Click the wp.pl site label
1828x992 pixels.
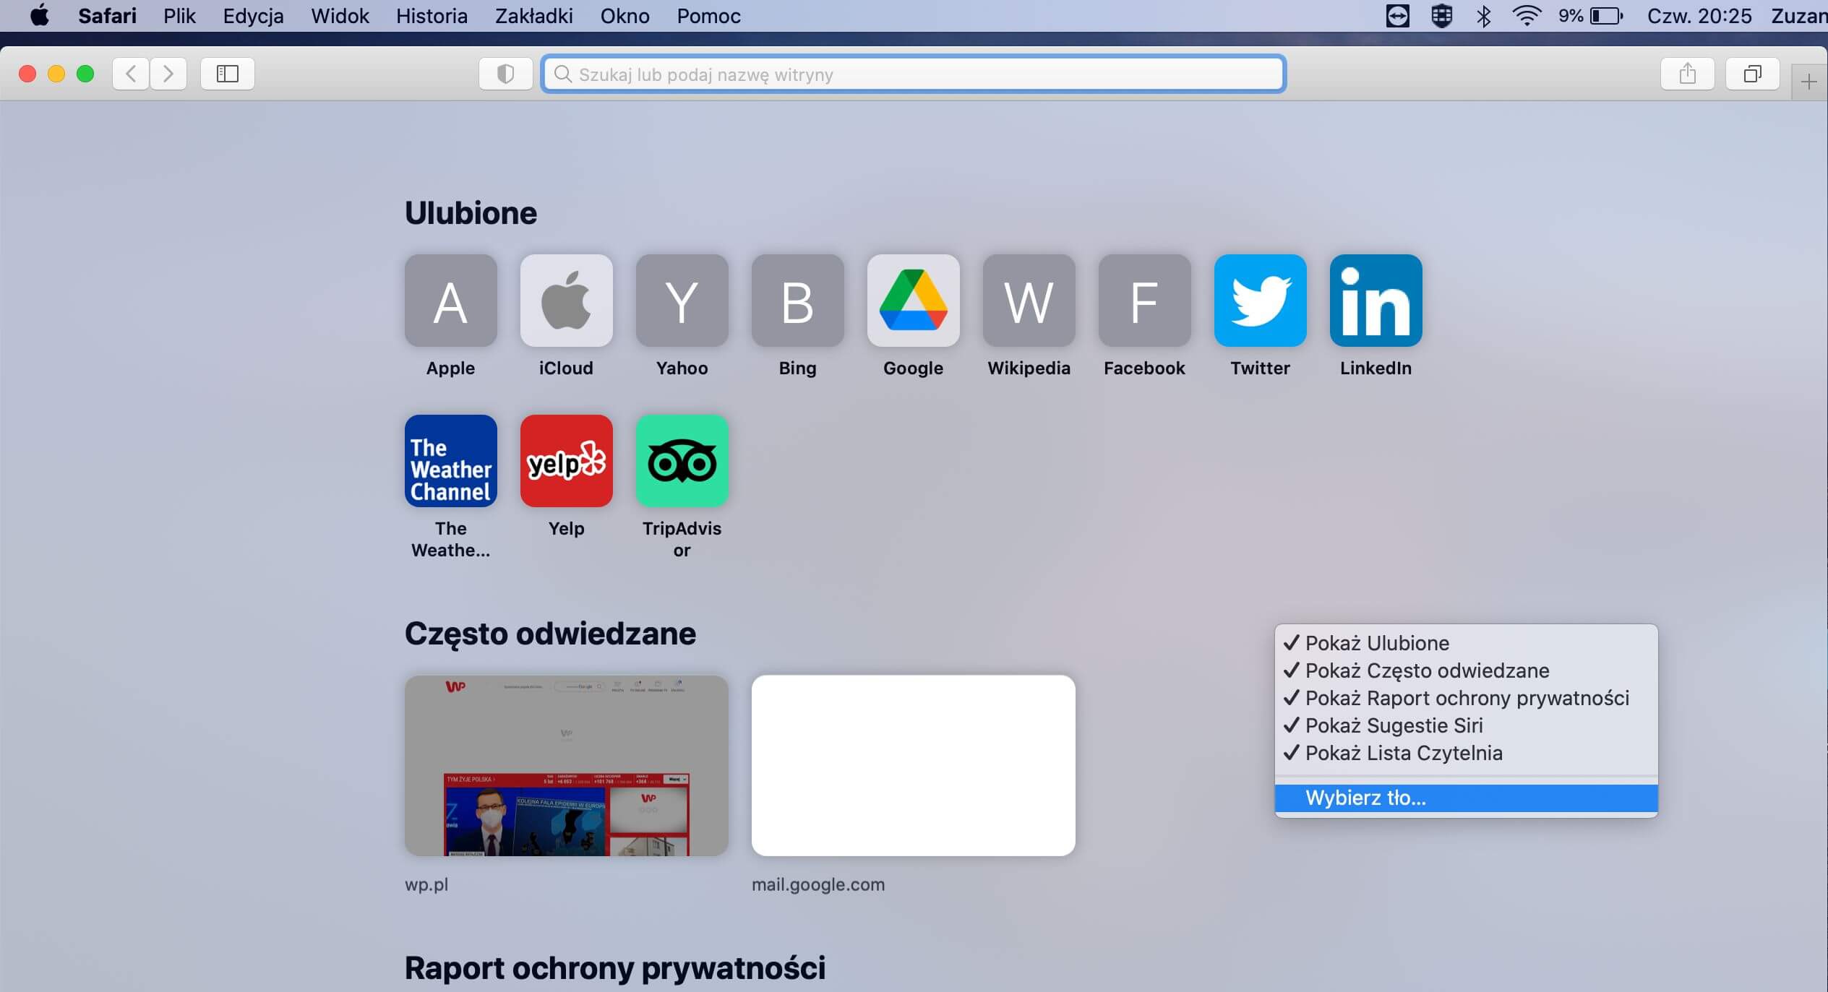pyautogui.click(x=426, y=884)
